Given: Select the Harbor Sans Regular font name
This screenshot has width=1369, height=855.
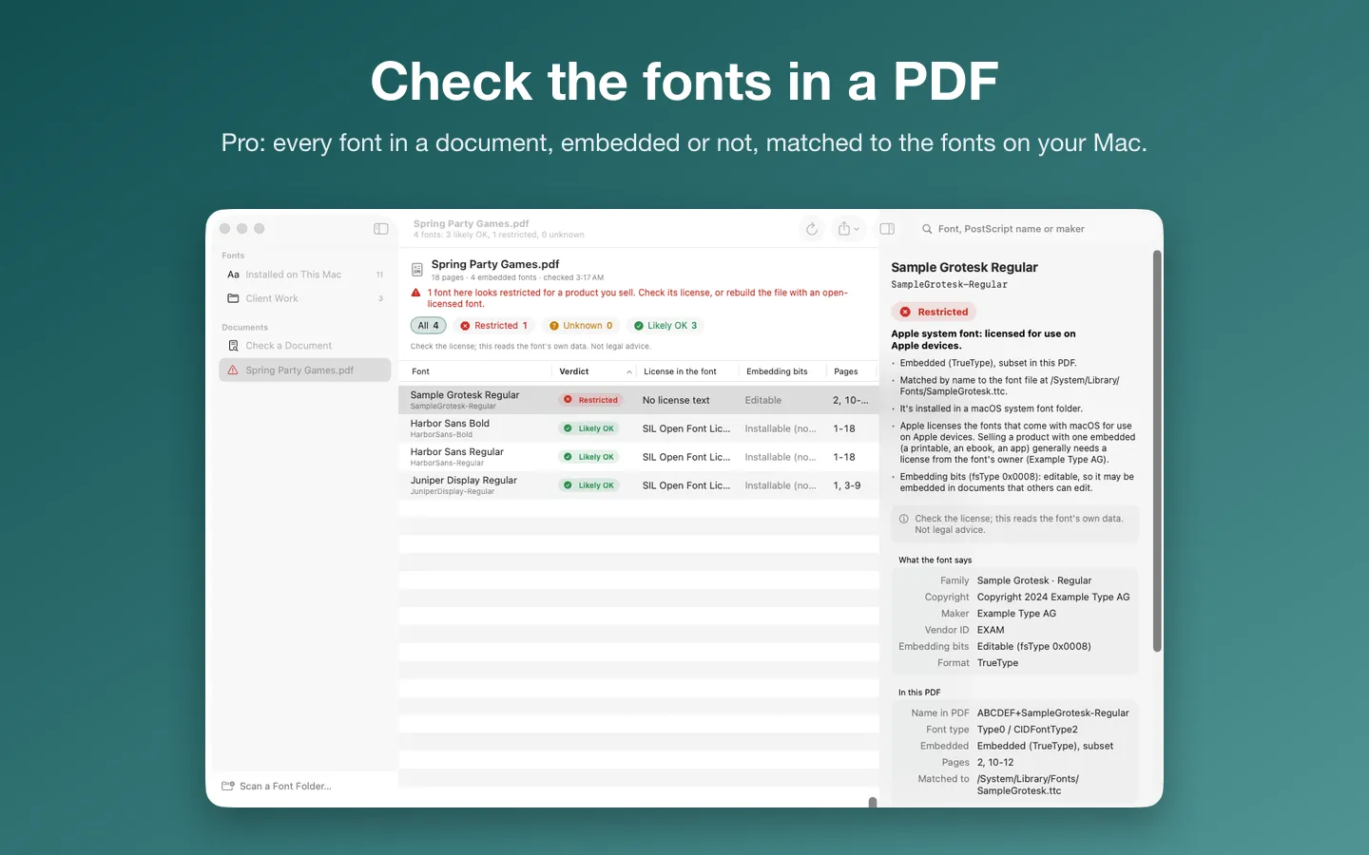Looking at the screenshot, I should pos(457,452).
